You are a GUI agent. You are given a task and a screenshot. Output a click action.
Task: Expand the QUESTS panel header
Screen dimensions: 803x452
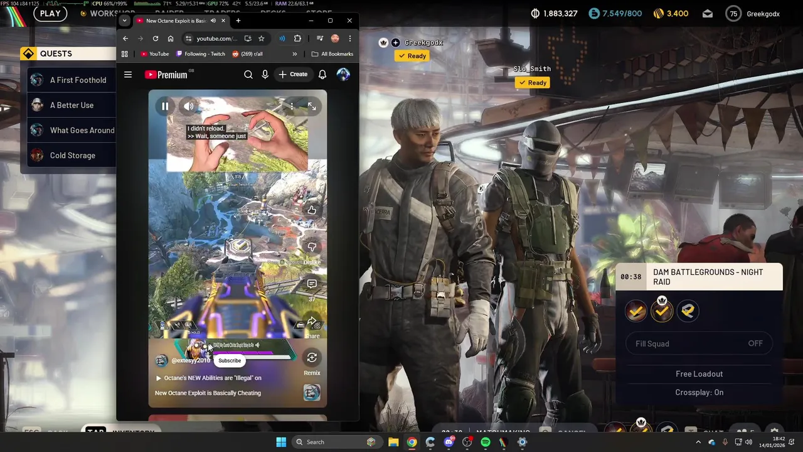(x=68, y=53)
